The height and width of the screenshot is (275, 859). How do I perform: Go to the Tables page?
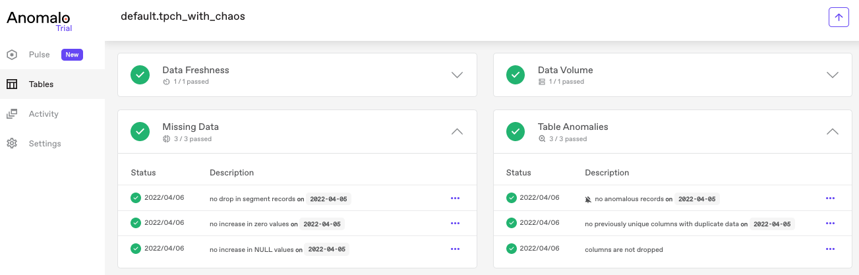click(52, 84)
